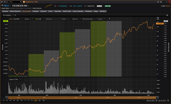Set range to 20Y
Image resolution: width=171 pixels, height=104 pixels.
tap(39, 101)
